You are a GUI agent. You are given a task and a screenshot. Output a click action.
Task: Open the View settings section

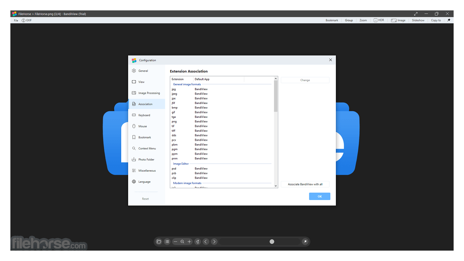point(146,82)
